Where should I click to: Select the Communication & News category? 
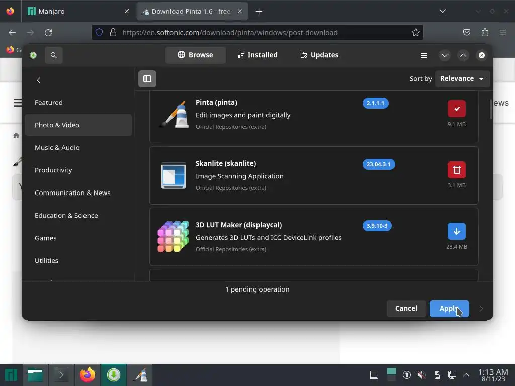click(78, 192)
